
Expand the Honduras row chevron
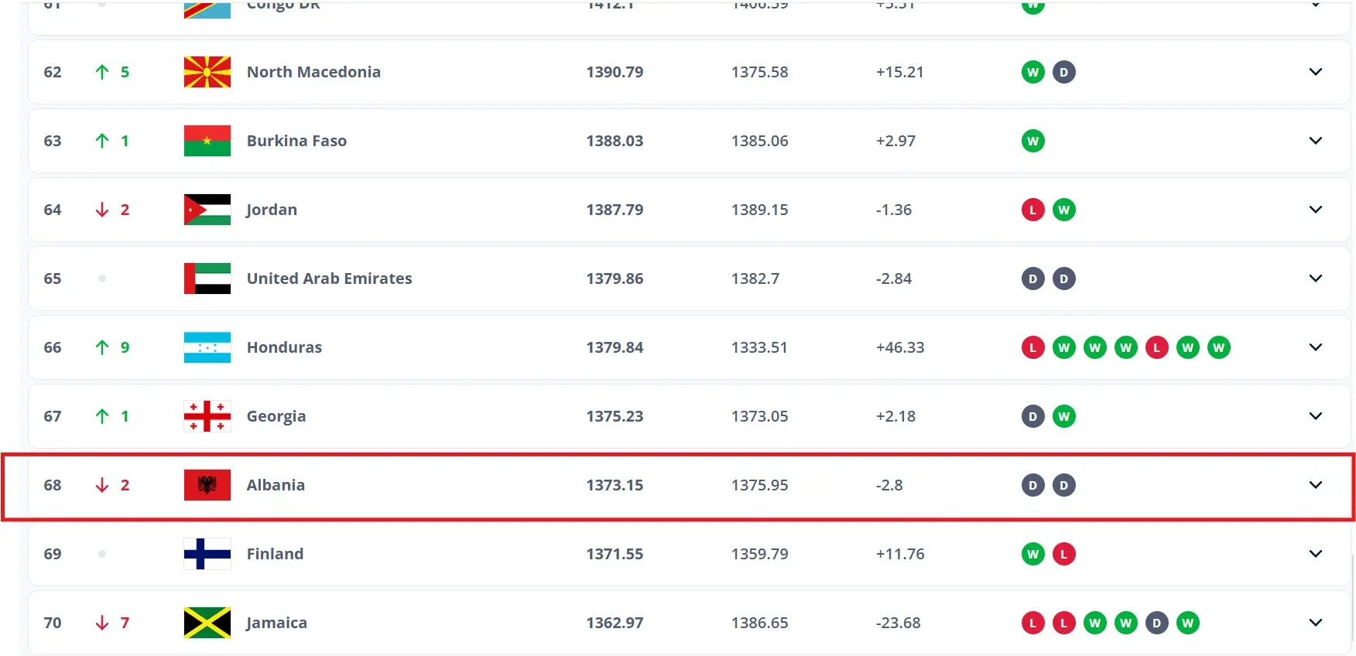coord(1316,347)
